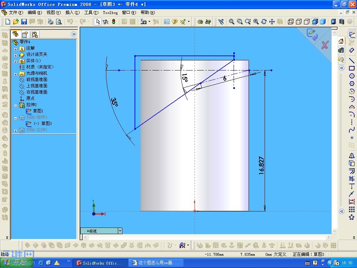Select the Circle sketch tool

point(352,76)
